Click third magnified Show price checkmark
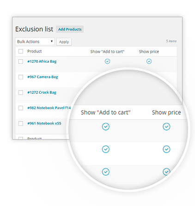 (166, 172)
